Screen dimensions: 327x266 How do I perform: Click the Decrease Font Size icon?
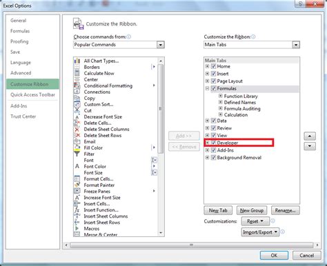coord(77,116)
